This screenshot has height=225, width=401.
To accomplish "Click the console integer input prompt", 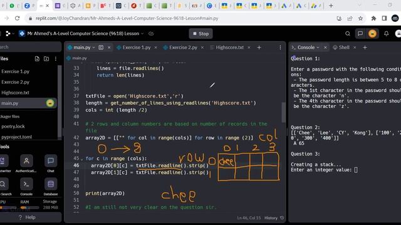I will (356, 170).
